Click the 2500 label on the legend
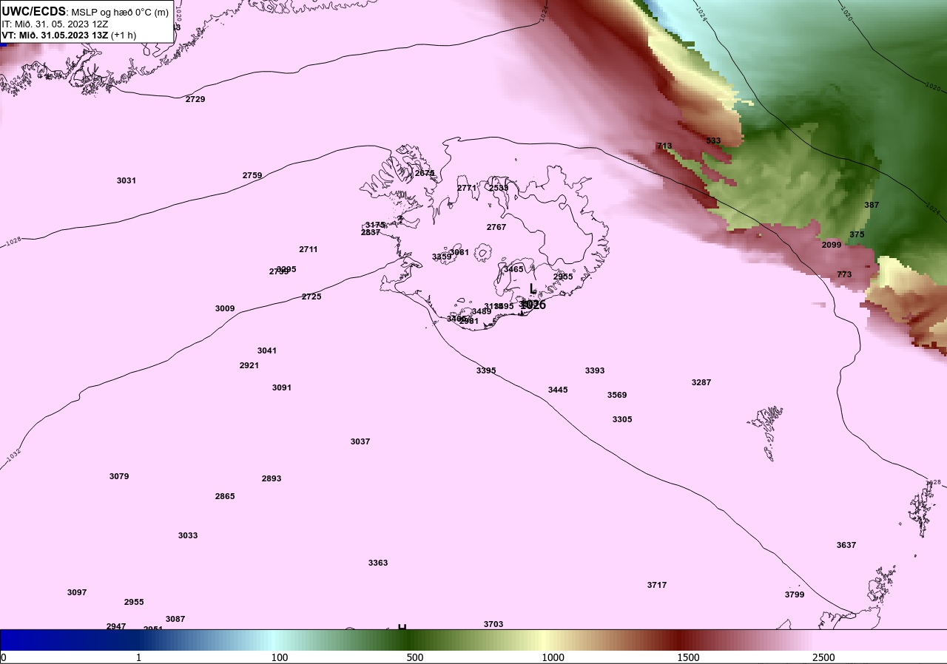Image resolution: width=947 pixels, height=664 pixels. click(x=823, y=657)
